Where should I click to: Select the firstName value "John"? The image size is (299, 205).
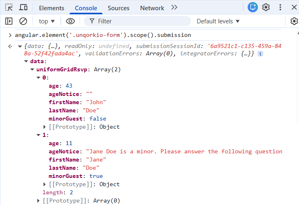click(x=96, y=102)
